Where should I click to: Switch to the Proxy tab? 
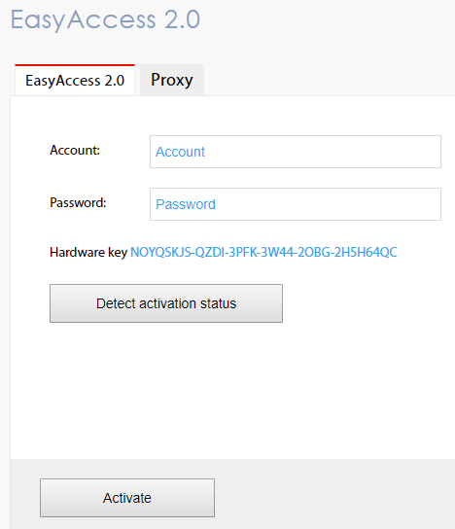click(172, 80)
